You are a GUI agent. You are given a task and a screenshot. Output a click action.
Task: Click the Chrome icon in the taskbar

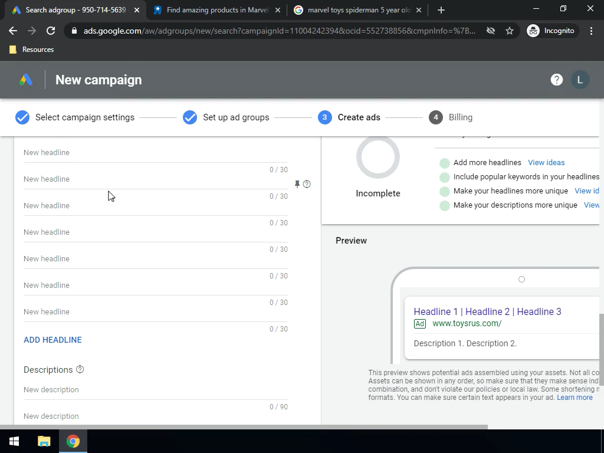click(x=73, y=441)
